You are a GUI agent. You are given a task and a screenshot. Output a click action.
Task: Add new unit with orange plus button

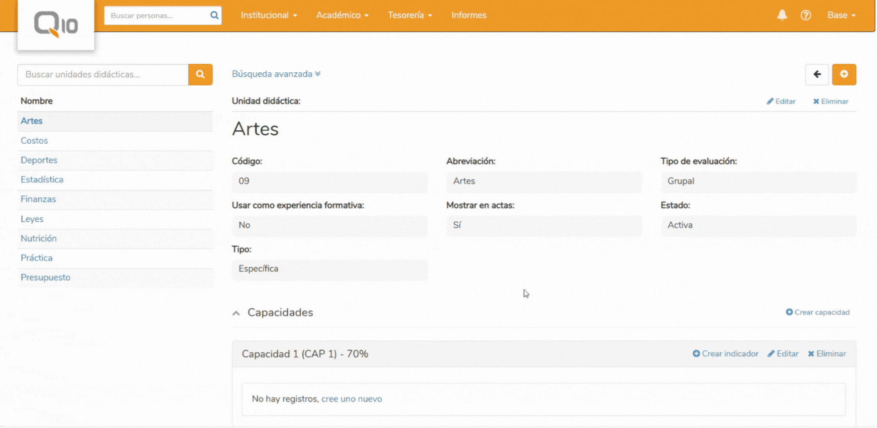[x=844, y=74]
